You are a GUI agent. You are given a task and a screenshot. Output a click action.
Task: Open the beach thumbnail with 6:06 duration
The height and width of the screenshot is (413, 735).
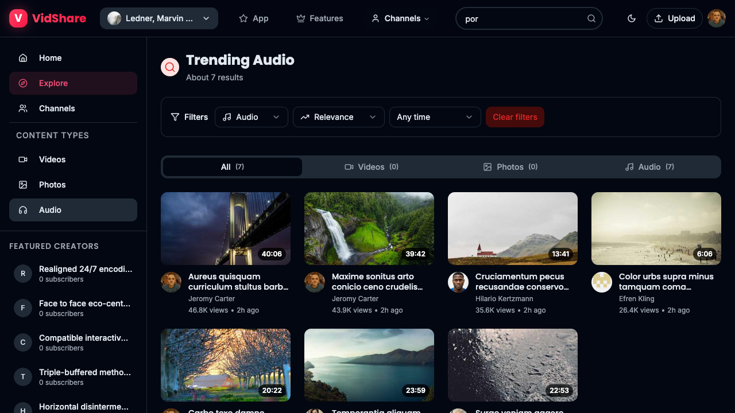pos(656,228)
